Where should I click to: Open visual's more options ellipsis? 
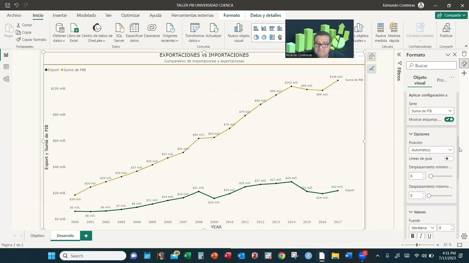pos(361,56)
